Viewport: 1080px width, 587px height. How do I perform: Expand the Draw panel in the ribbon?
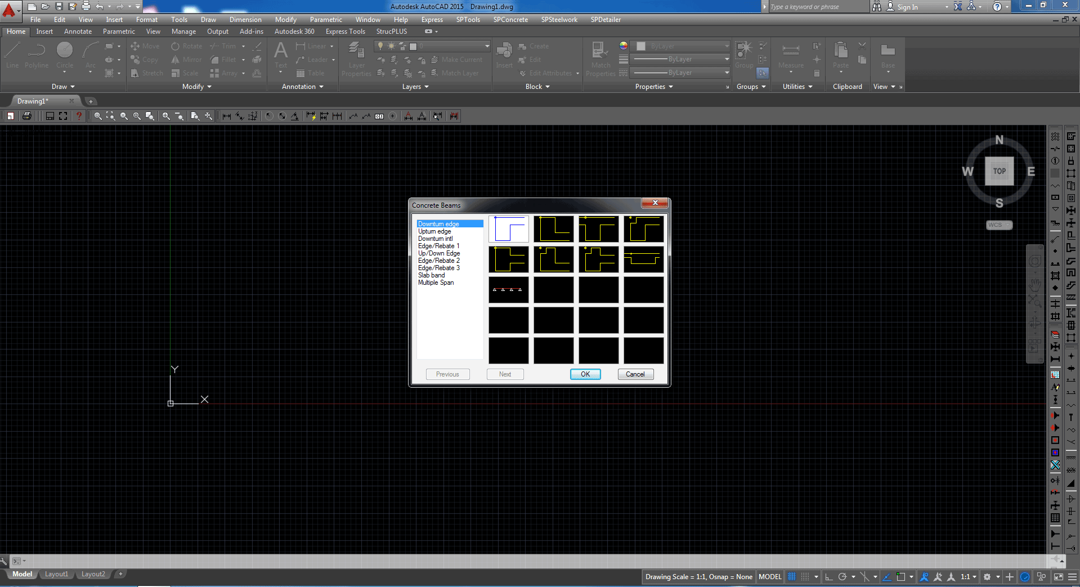click(63, 87)
